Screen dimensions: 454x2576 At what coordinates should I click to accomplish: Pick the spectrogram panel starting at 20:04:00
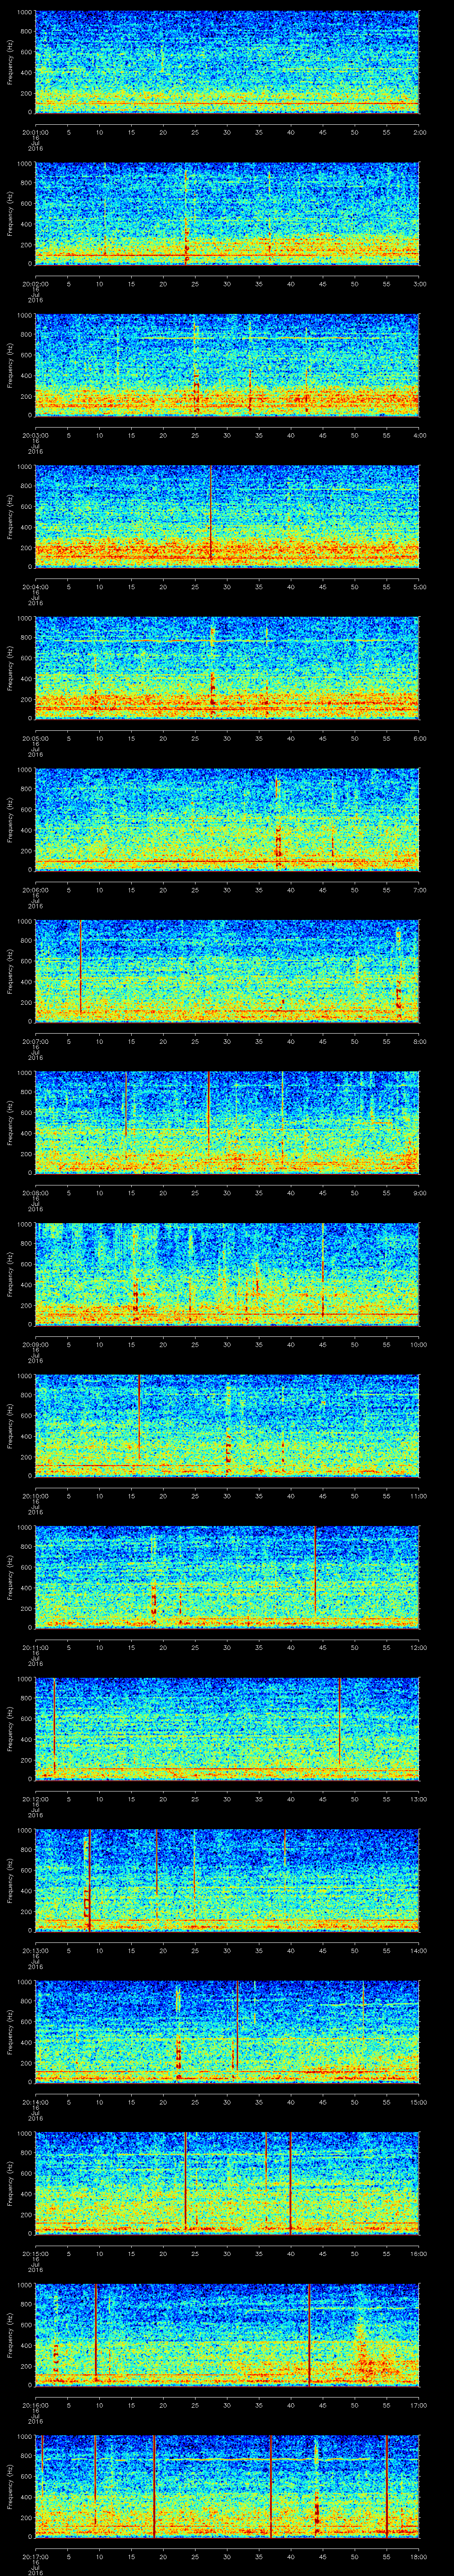pos(227,517)
